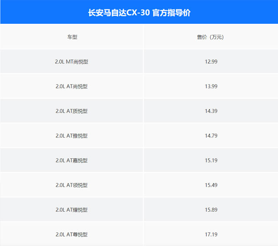Select the 车型 column header

pyautogui.click(x=72, y=37)
